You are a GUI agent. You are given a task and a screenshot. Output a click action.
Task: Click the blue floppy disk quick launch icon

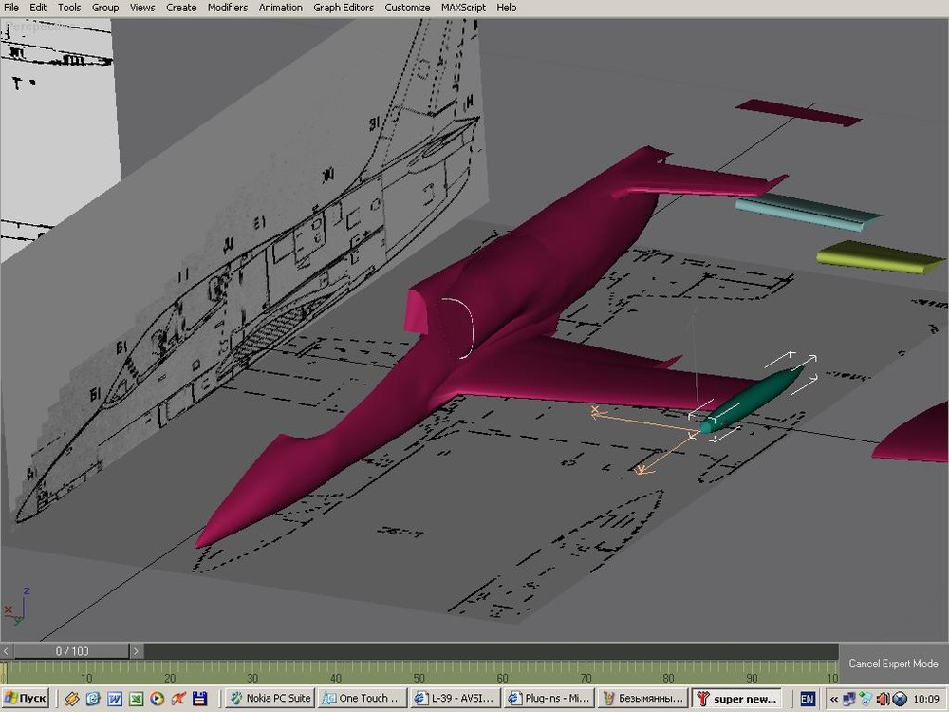coord(200,699)
